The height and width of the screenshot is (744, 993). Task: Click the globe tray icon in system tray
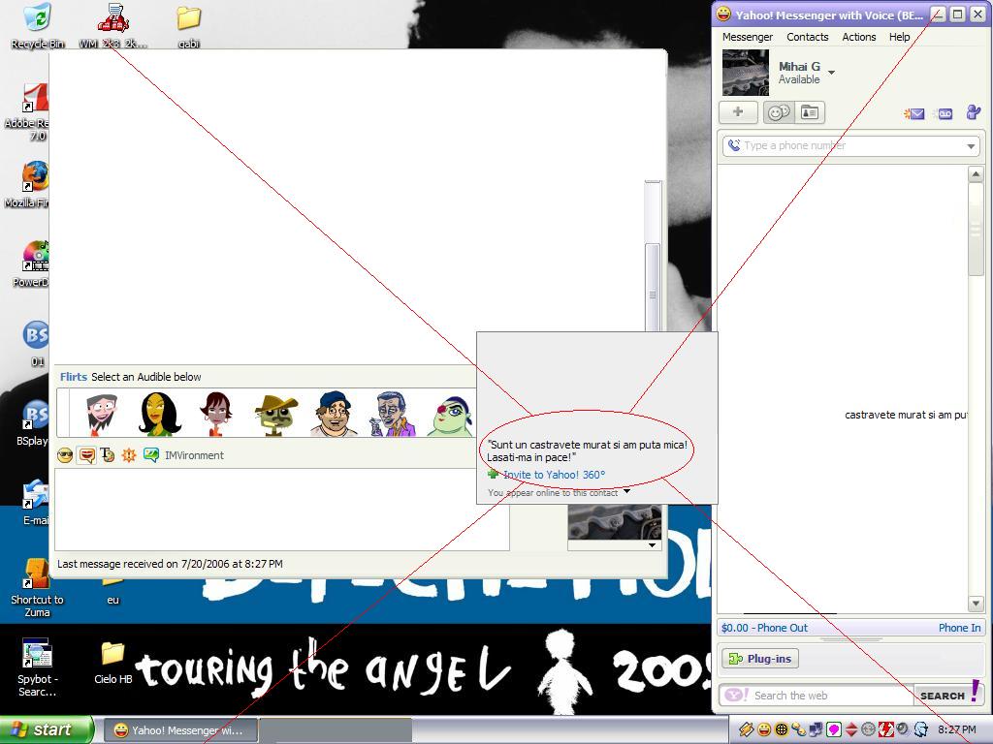(782, 729)
